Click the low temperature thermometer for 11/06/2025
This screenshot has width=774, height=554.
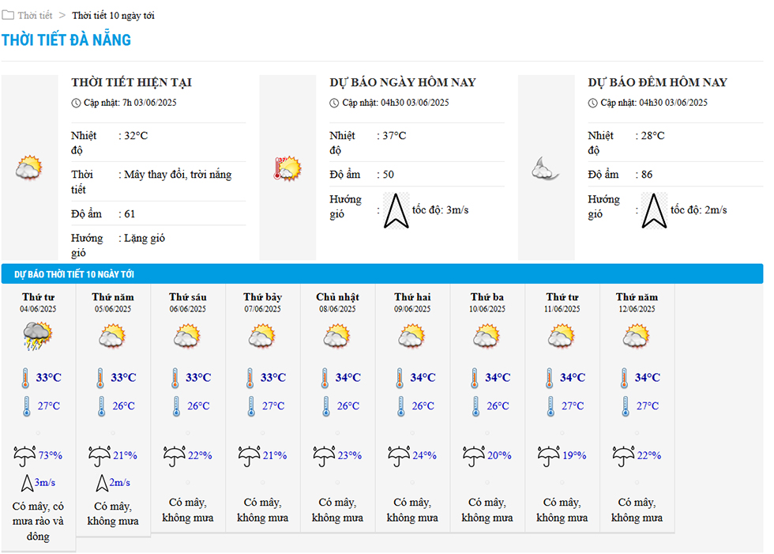(x=550, y=407)
